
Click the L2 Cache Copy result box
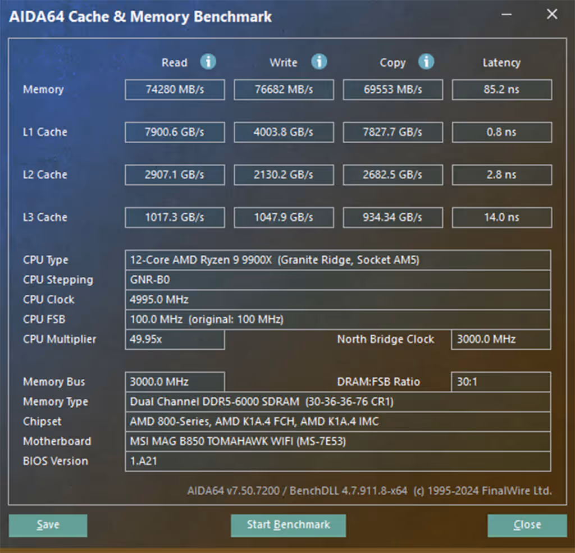point(393,175)
